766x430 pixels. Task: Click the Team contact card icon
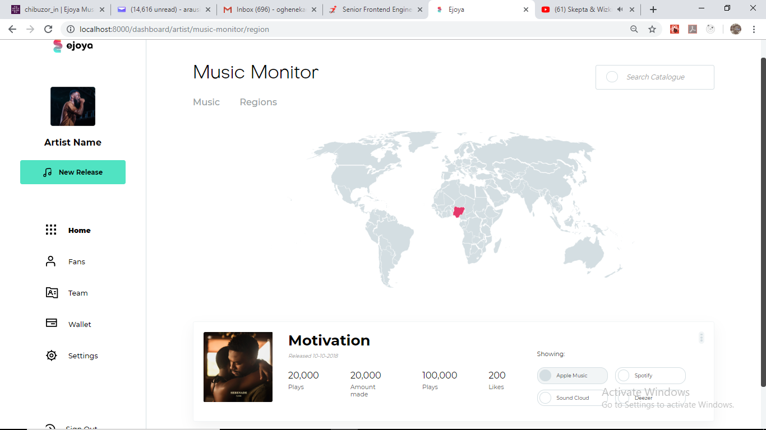pyautogui.click(x=52, y=293)
